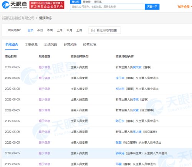This screenshot has height=167, width=192.
Task: Open 邓霞 person link in last row
Action: coord(119,164)
